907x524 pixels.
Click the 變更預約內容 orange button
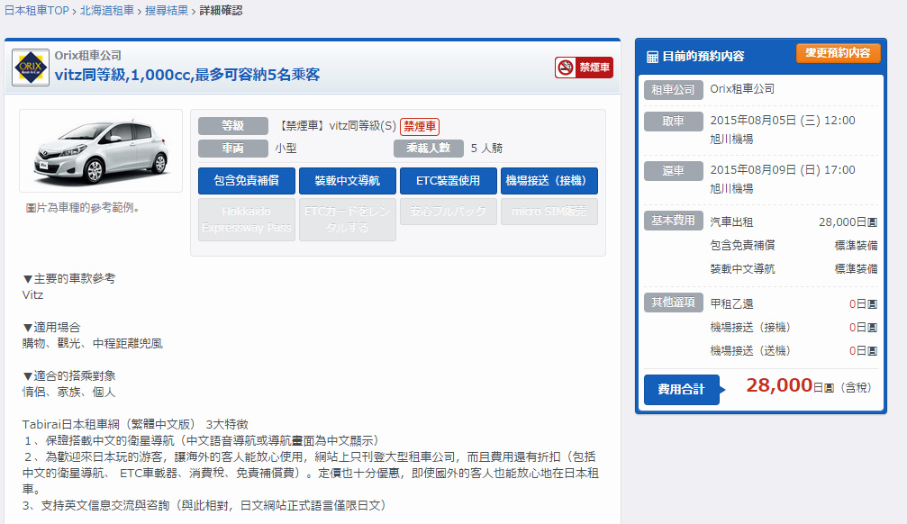point(839,52)
